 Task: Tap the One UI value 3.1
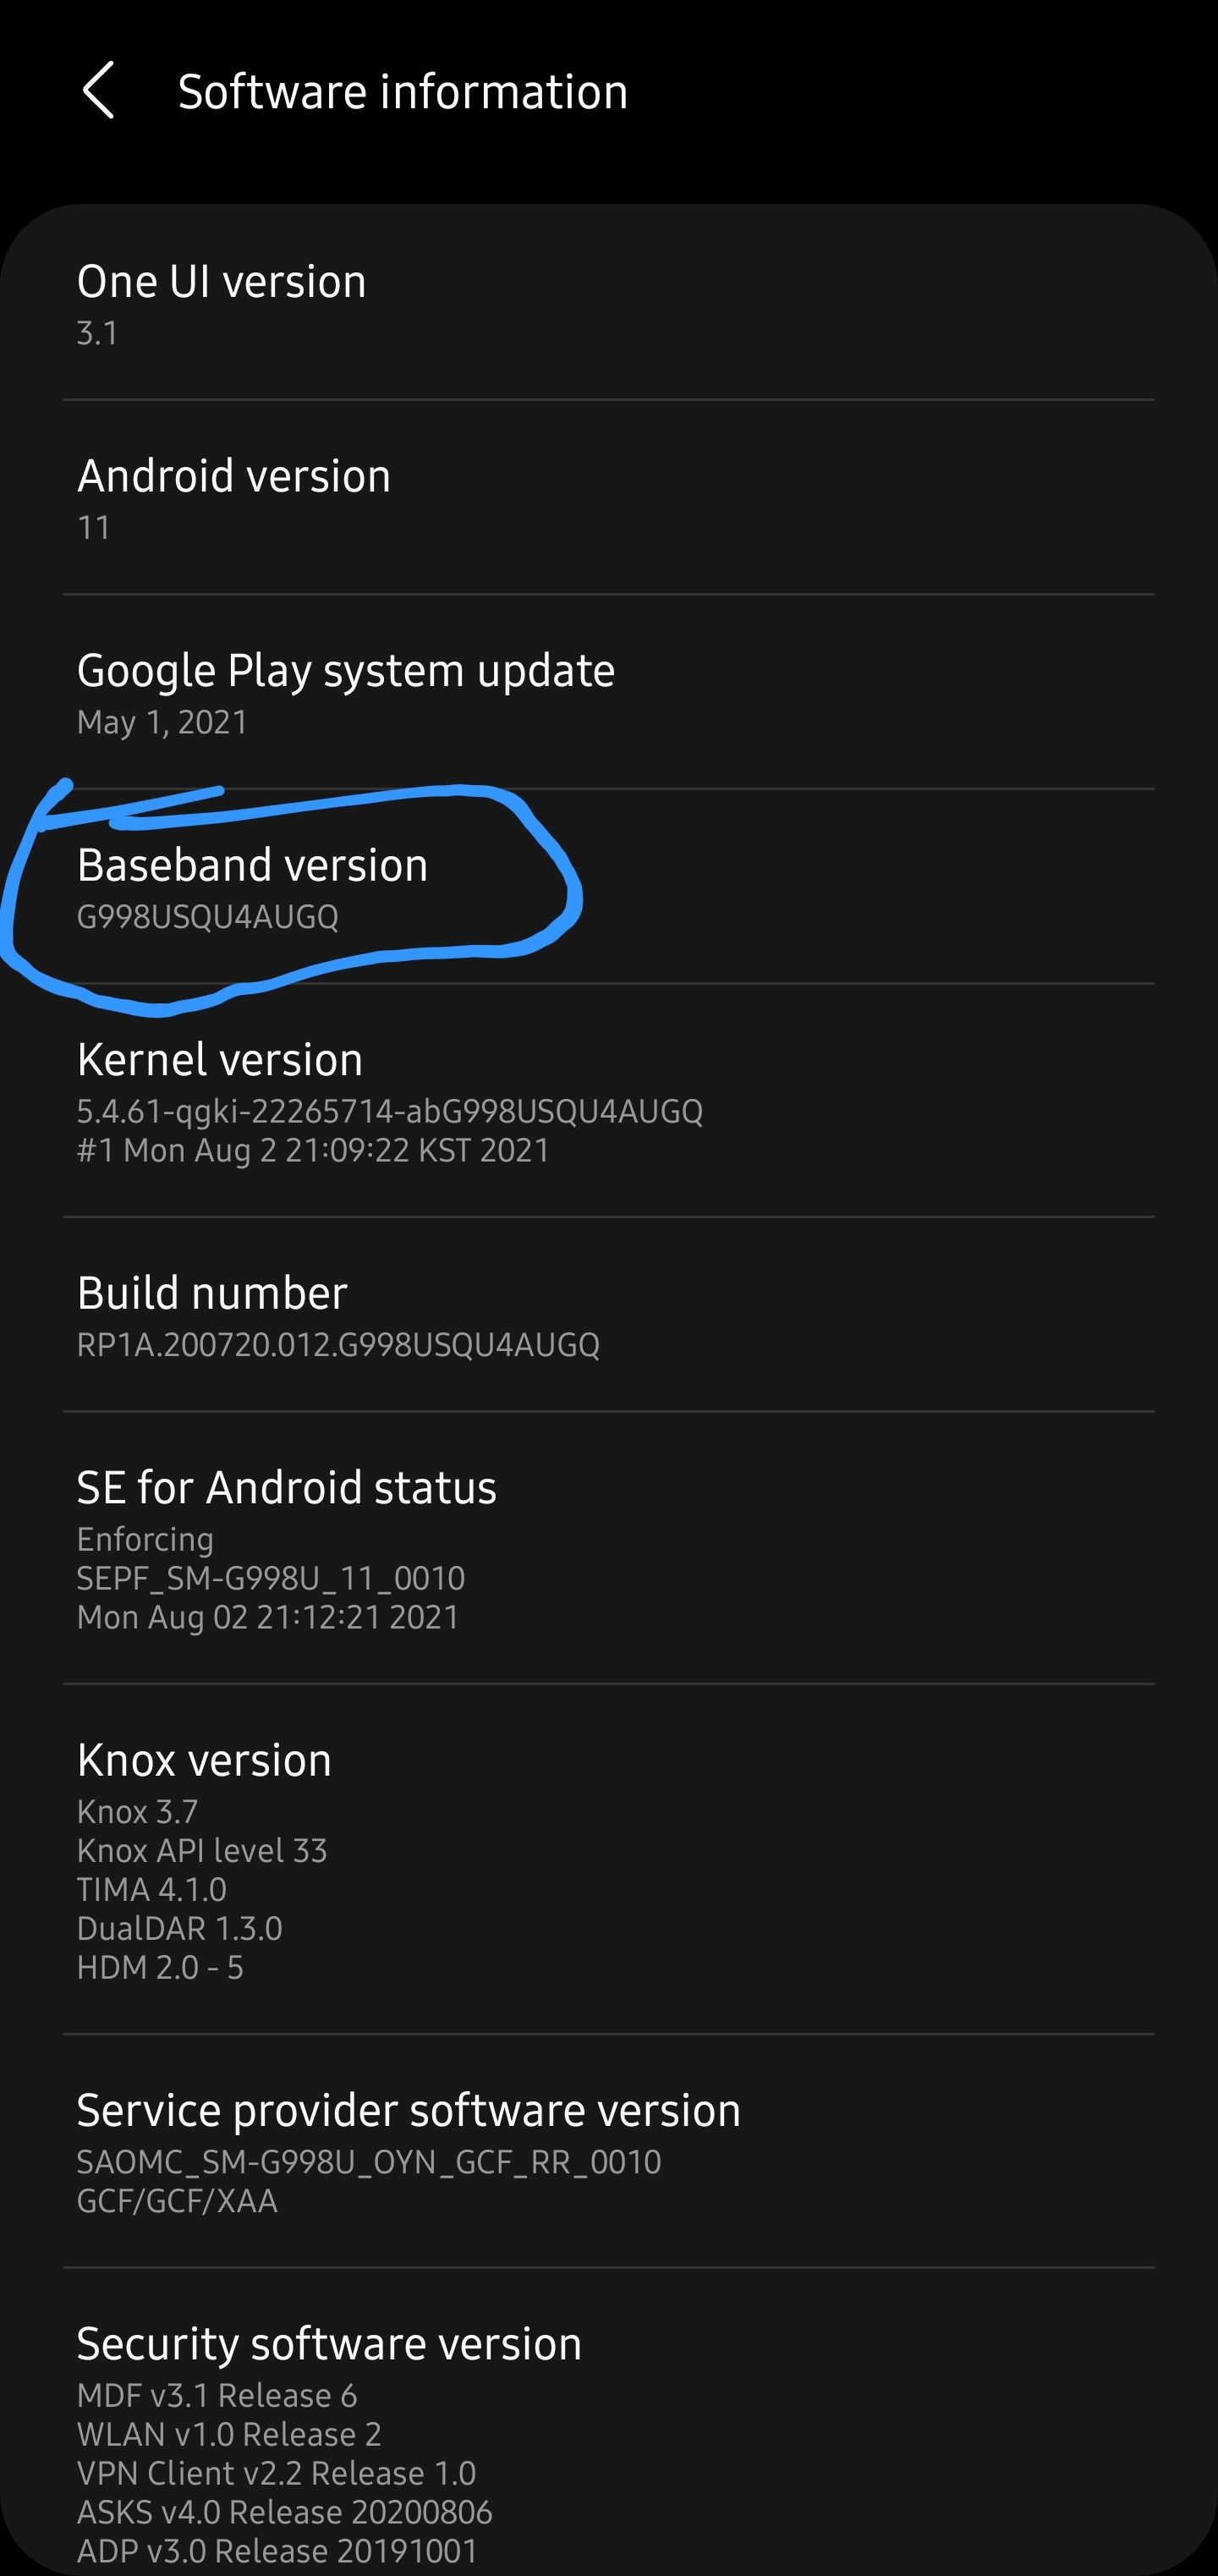coord(97,333)
